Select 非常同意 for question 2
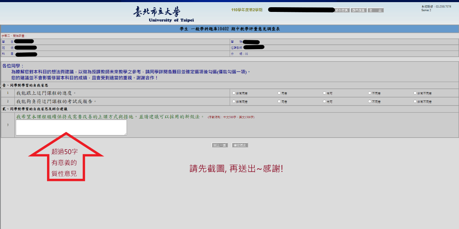The height and width of the screenshot is (229, 459). click(234, 101)
